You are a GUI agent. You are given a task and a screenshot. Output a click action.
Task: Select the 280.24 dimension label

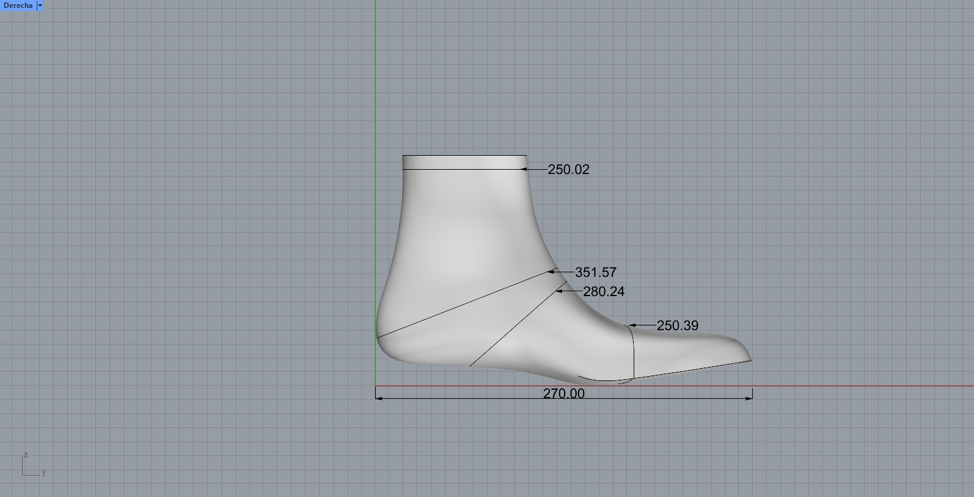[604, 292]
